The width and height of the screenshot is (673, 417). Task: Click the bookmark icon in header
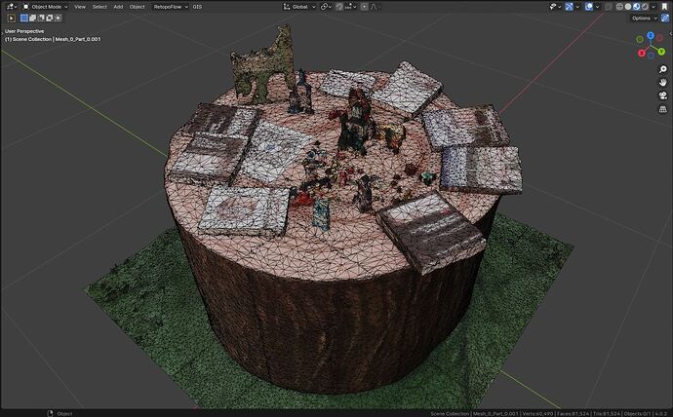[664, 7]
